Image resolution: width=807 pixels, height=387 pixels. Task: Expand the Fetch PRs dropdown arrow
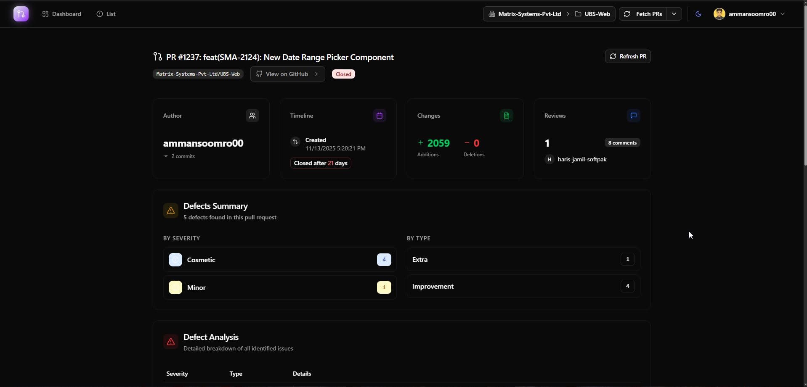[x=674, y=14]
